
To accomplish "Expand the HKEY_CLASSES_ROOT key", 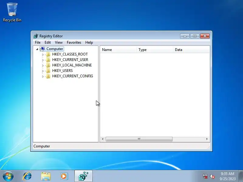I will [x=43, y=55].
